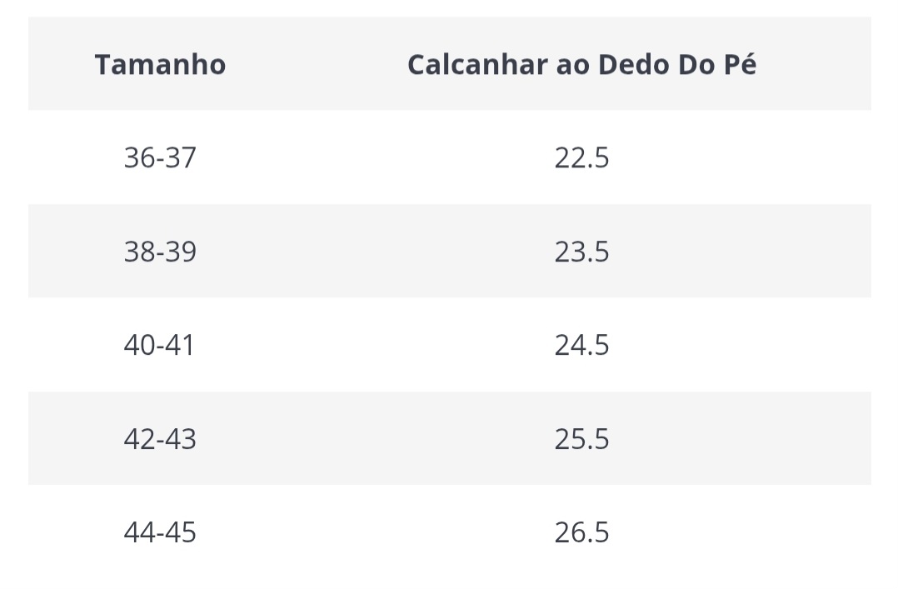Click the Calcanhar ao Dedo Do Pé header
898x589 pixels.
click(581, 64)
